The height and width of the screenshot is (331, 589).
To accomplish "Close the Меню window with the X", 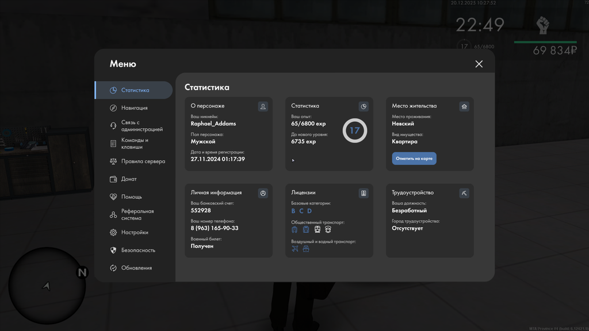I will coord(479,64).
